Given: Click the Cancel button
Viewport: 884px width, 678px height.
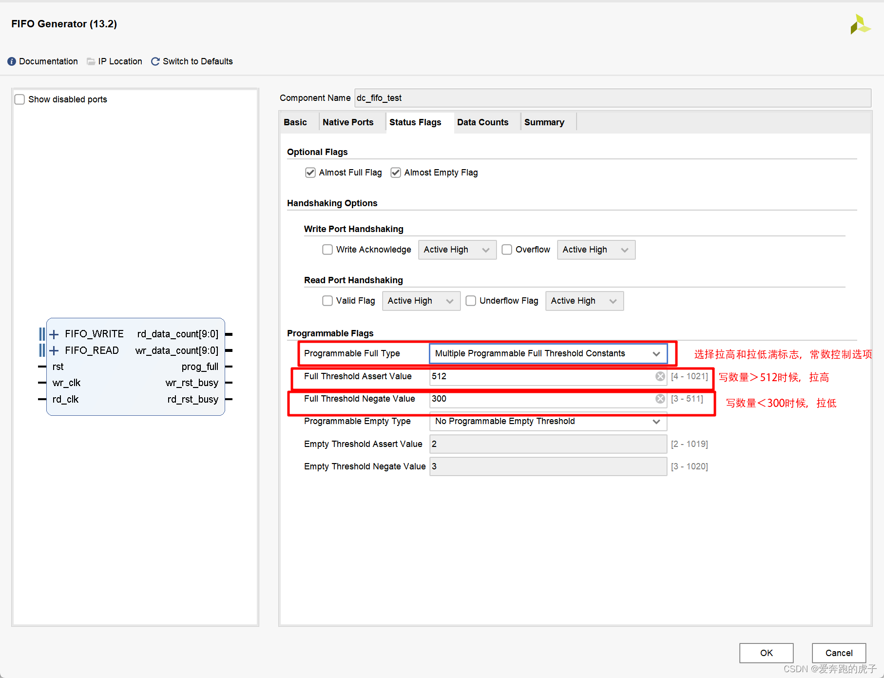Looking at the screenshot, I should pos(839,653).
